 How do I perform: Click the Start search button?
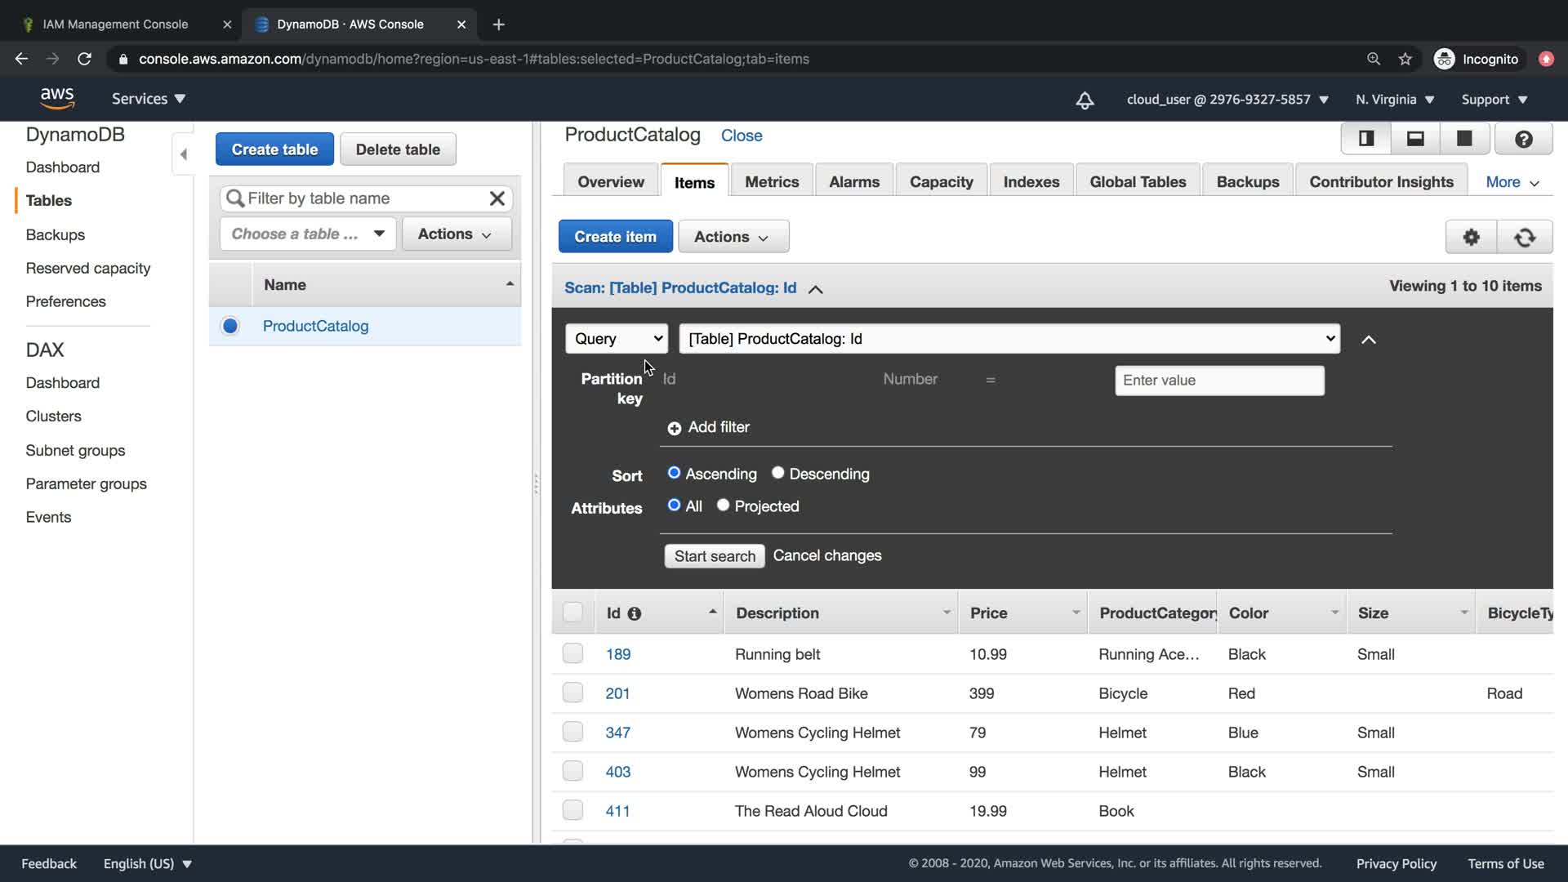[x=714, y=556]
